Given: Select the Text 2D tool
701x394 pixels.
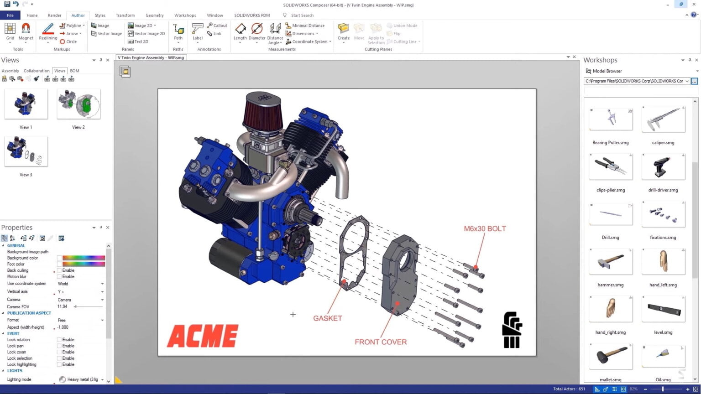Looking at the screenshot, I should click(x=138, y=41).
